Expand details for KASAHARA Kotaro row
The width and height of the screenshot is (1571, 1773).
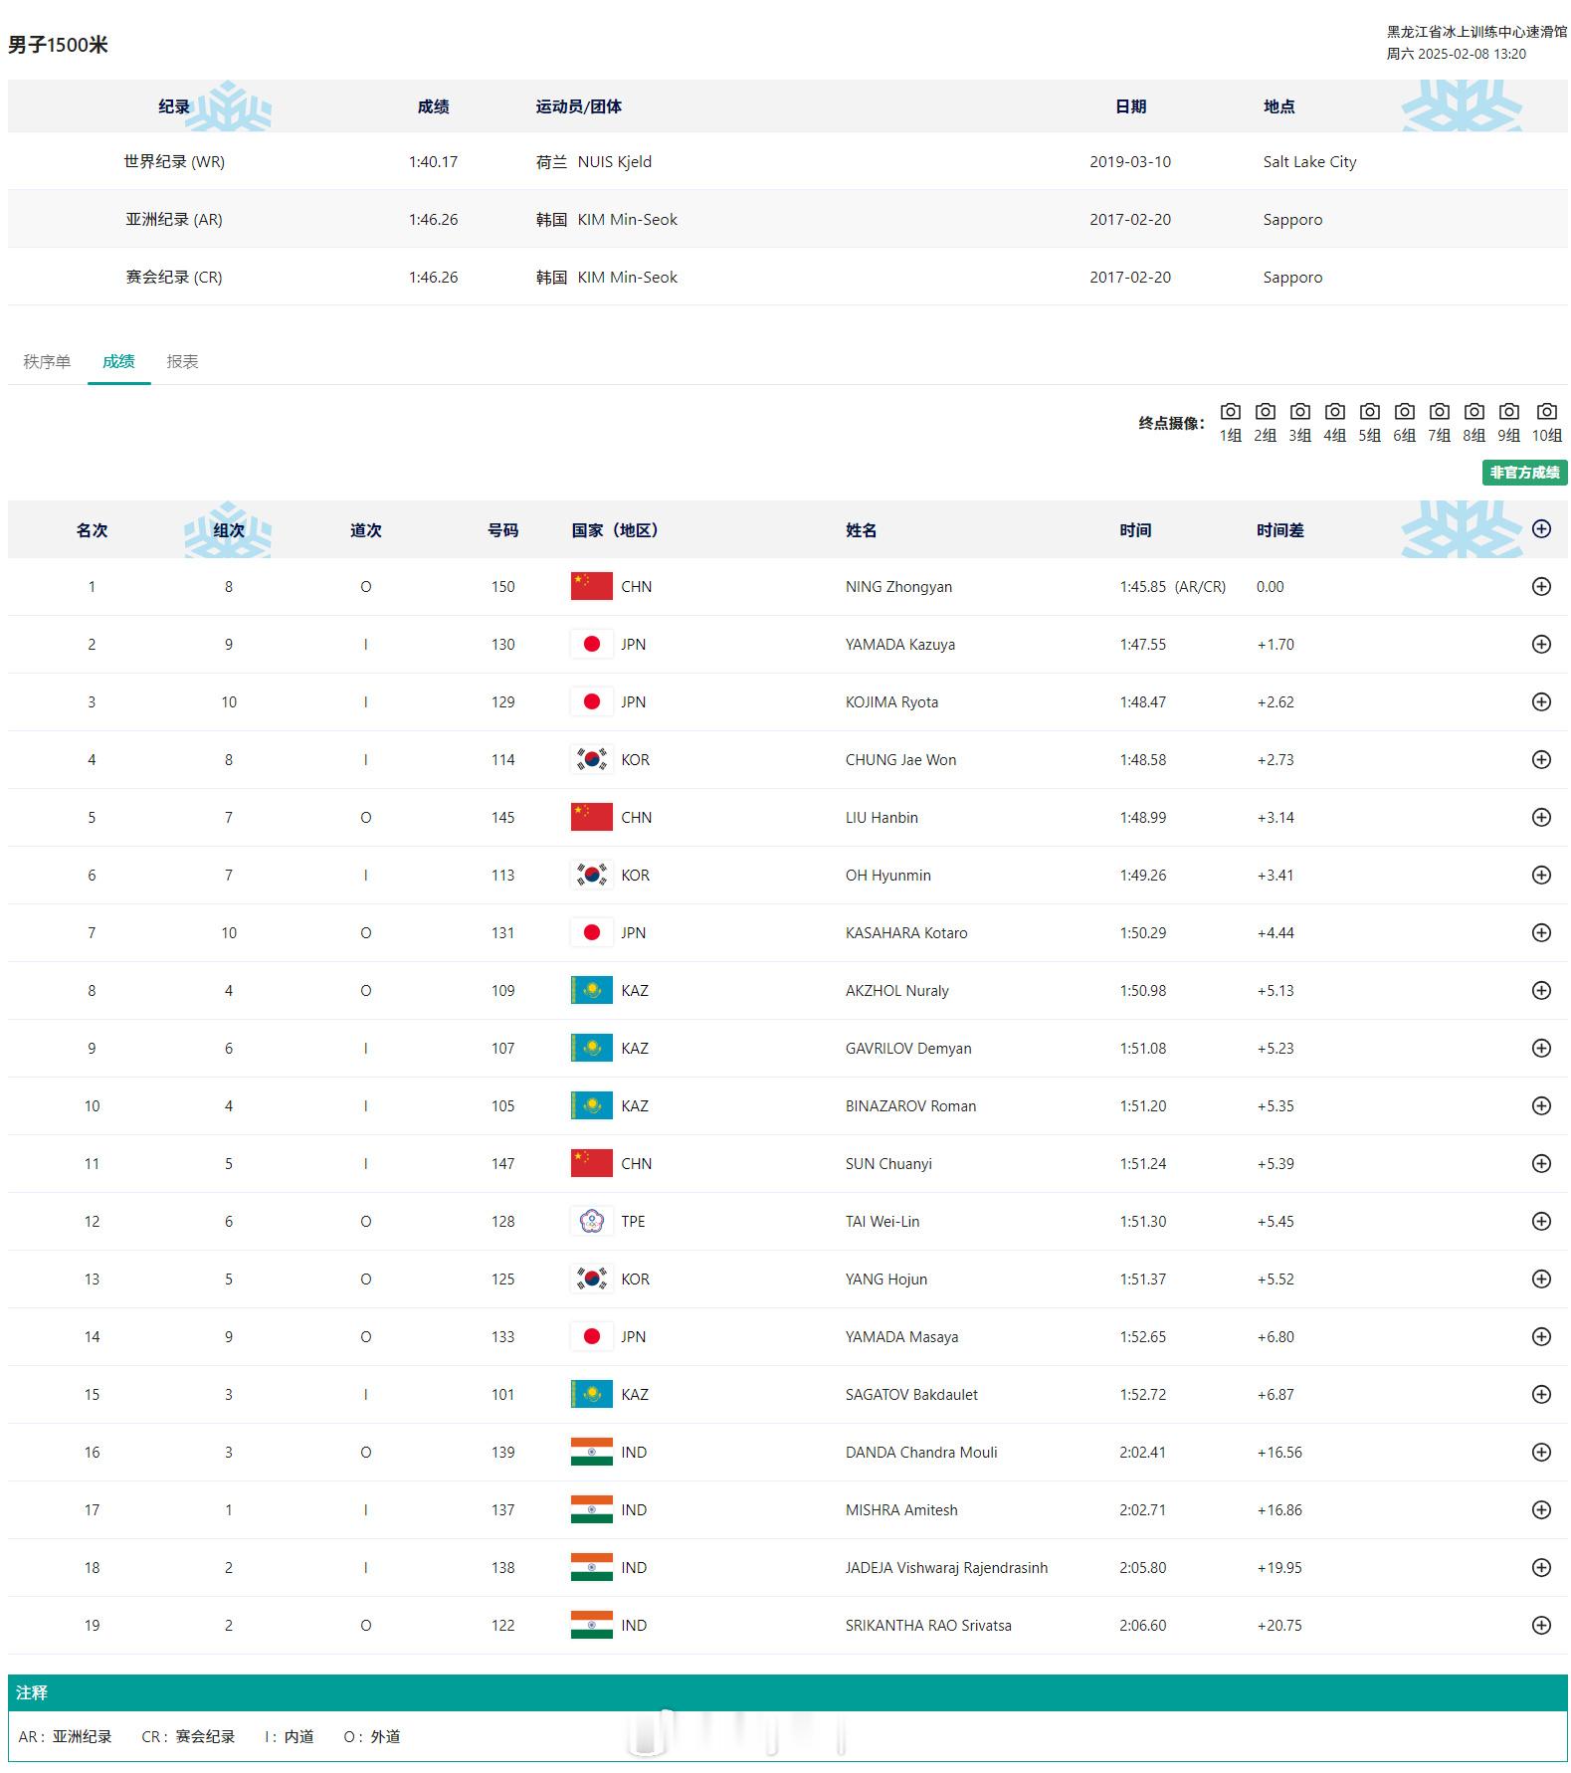(1541, 933)
